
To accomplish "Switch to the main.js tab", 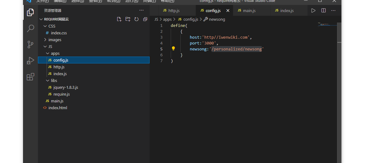I will point(252,11).
